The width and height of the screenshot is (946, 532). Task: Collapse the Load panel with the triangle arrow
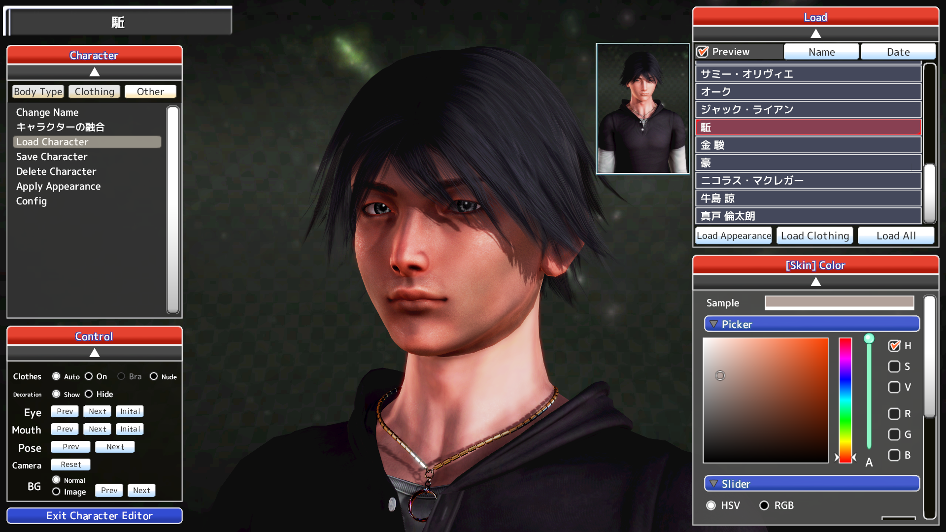815,34
